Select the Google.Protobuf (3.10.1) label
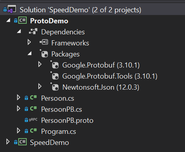185x152 pixels. (x=101, y=66)
